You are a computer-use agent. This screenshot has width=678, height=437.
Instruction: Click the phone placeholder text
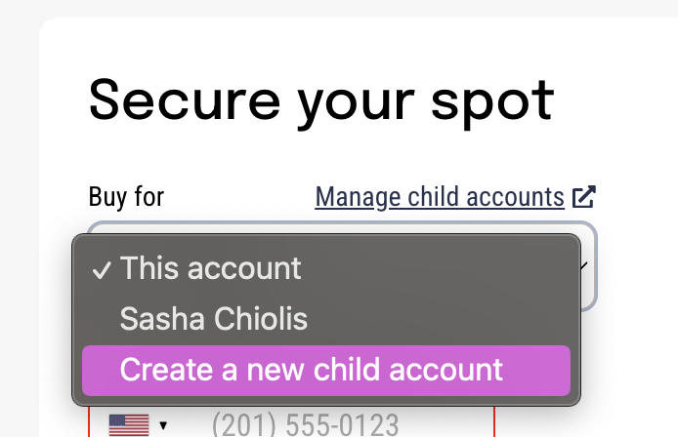click(x=305, y=425)
